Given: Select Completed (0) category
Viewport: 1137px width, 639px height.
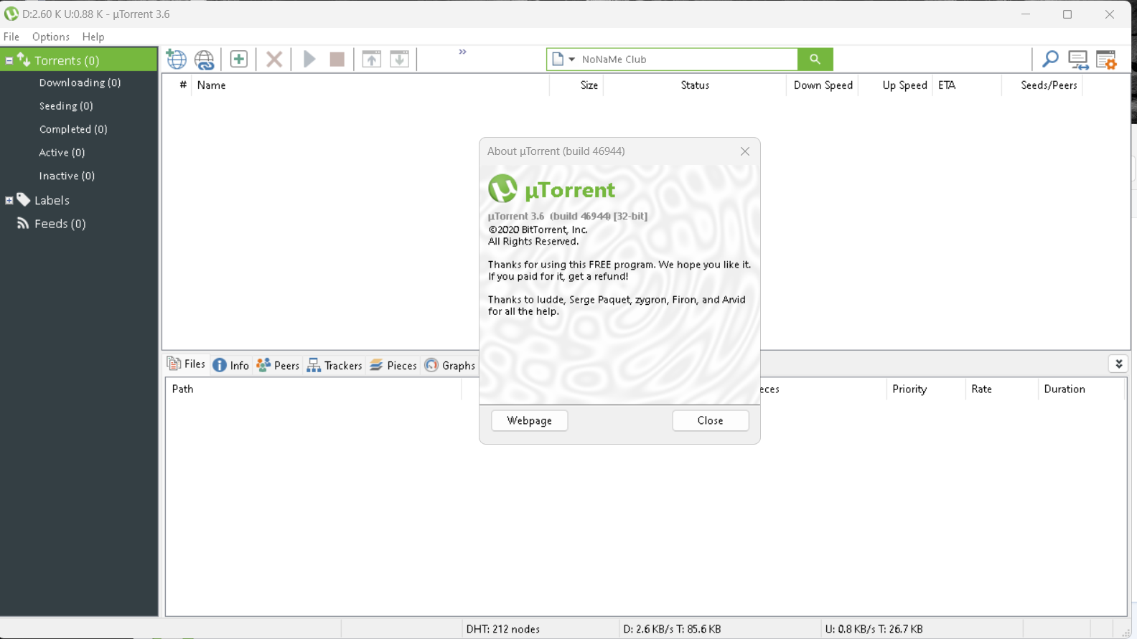Looking at the screenshot, I should click(73, 129).
